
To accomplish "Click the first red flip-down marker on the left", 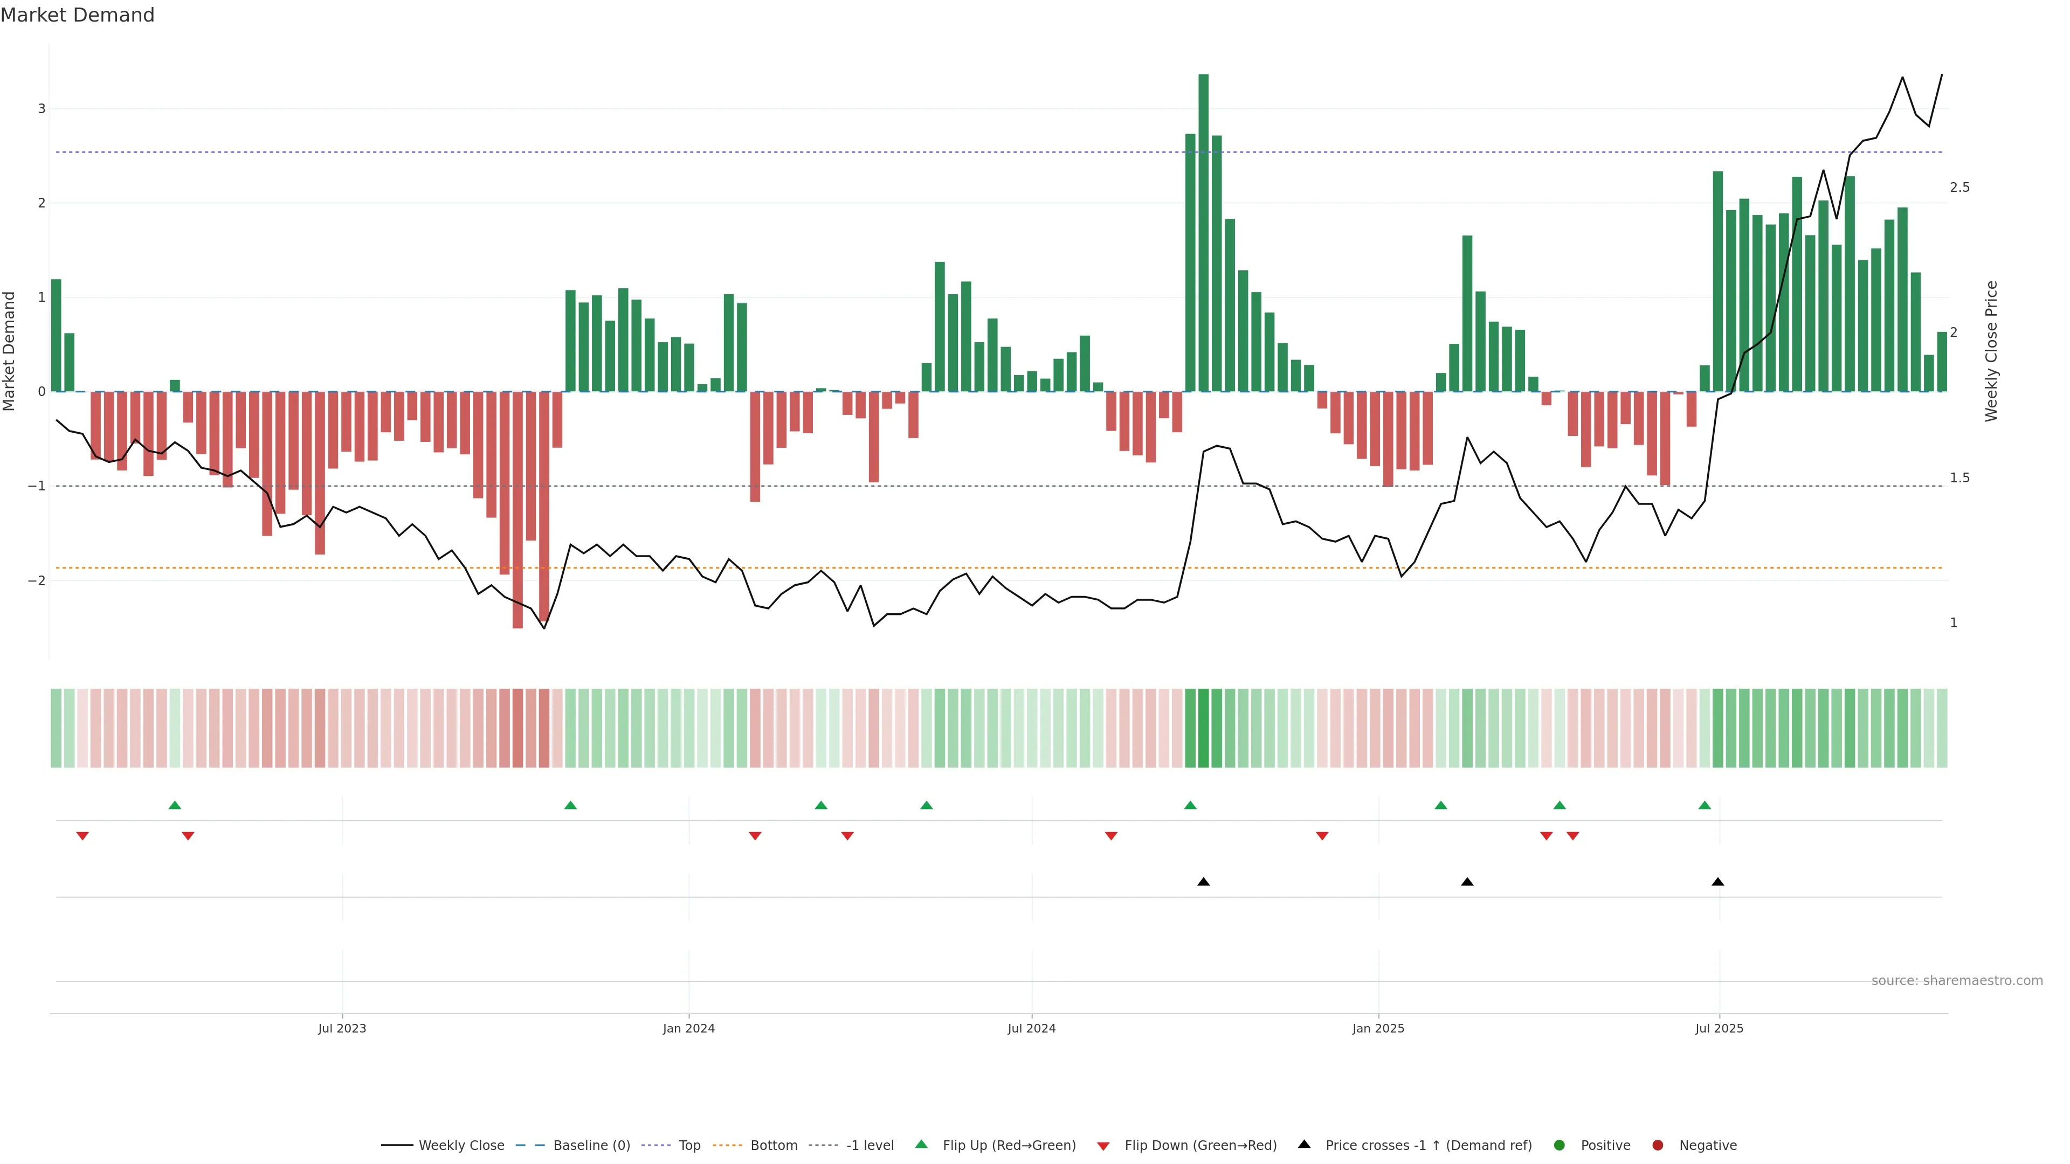I will 82,836.
